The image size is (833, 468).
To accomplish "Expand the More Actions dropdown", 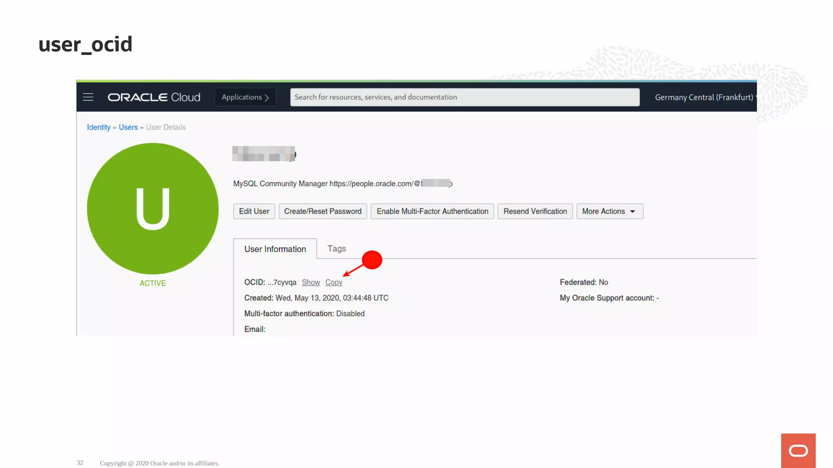I will point(610,211).
